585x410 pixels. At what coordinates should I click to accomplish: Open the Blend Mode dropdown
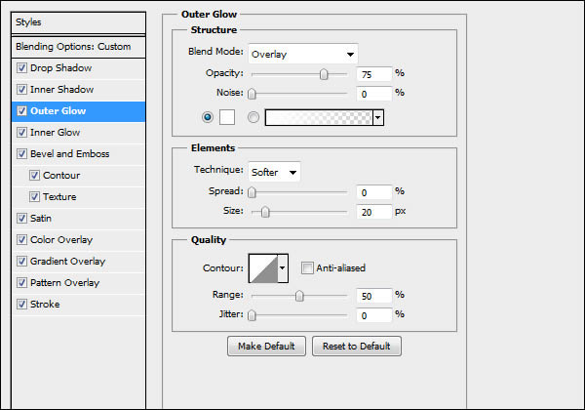tap(302, 54)
